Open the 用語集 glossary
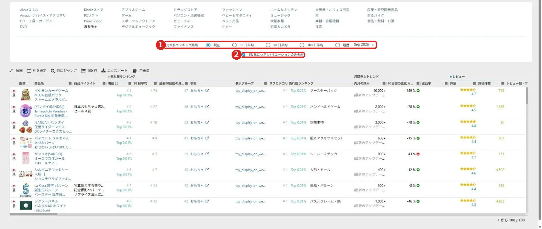This screenshot has width=542, height=229. click(x=141, y=71)
